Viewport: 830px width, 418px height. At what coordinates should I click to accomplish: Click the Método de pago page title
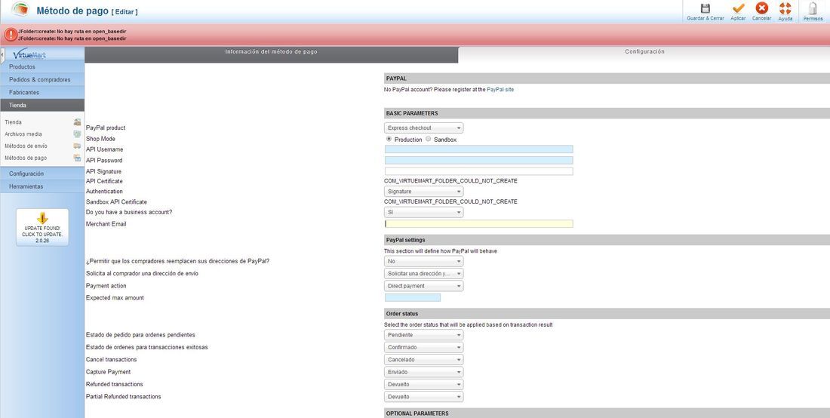click(x=72, y=11)
